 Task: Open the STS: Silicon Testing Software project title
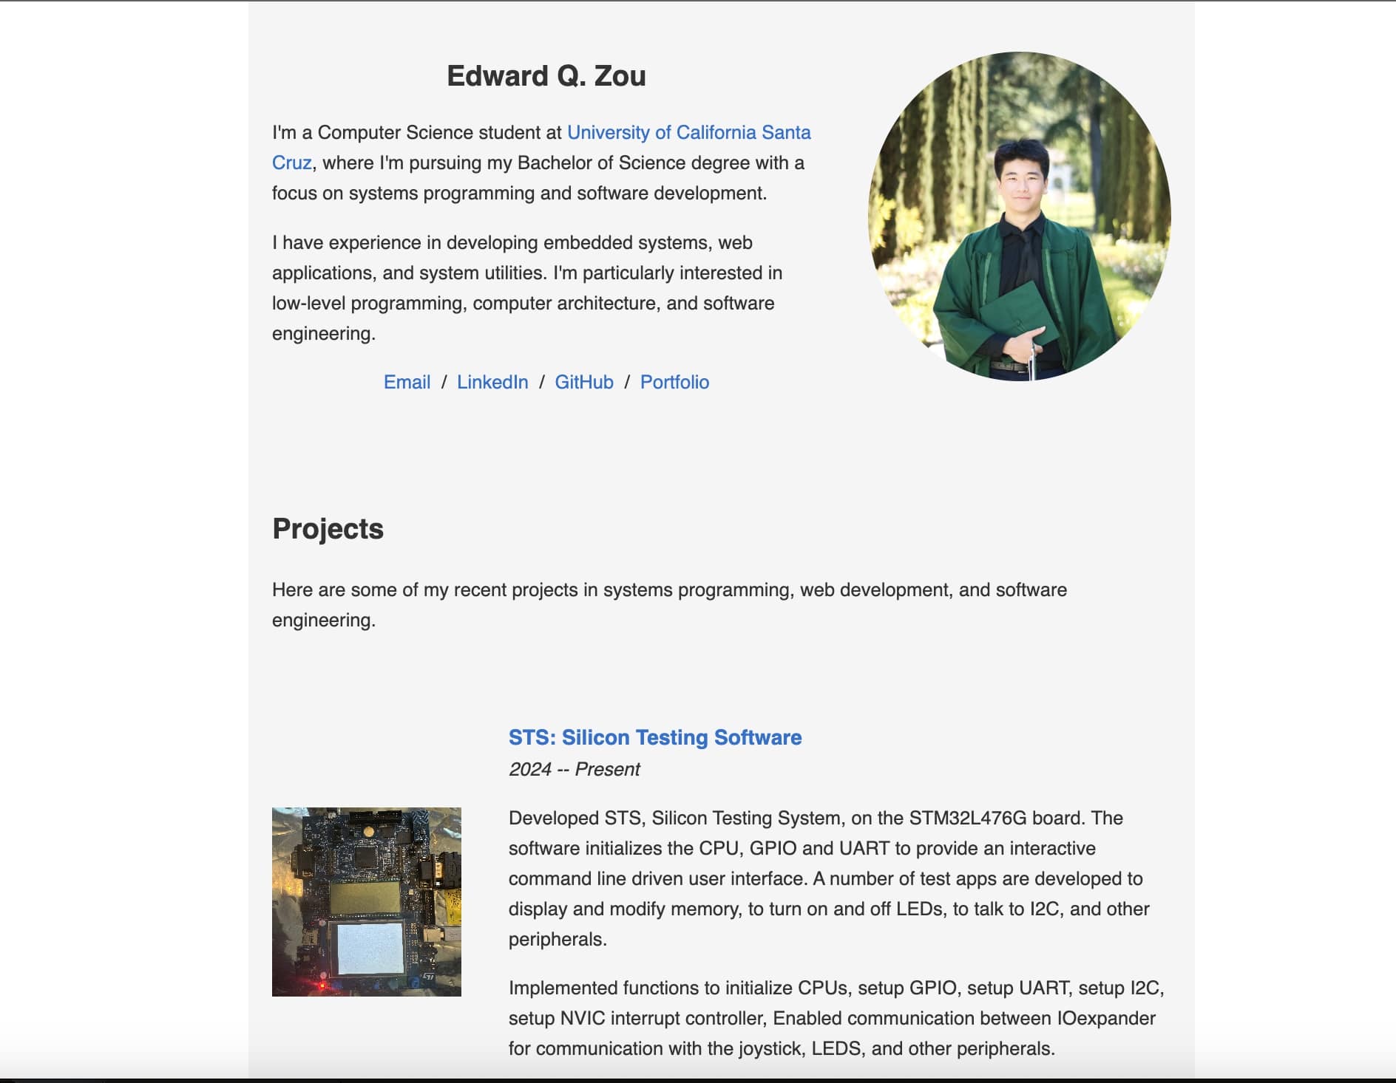pyautogui.click(x=655, y=737)
